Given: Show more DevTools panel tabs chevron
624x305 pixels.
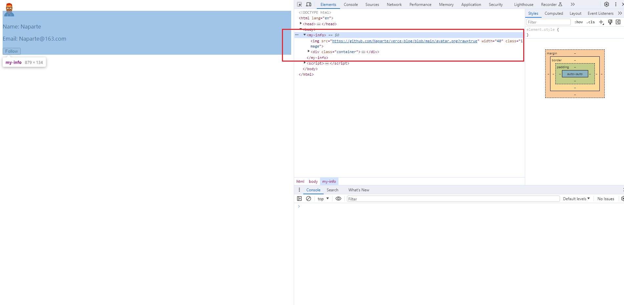Looking at the screenshot, I should [x=573, y=4].
